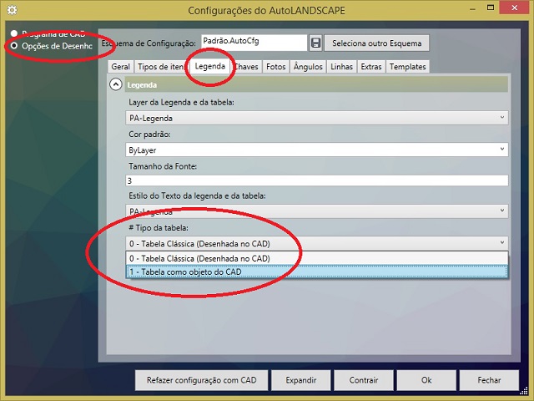Switch to the Ângulos tab
534x401 pixels.
point(308,67)
